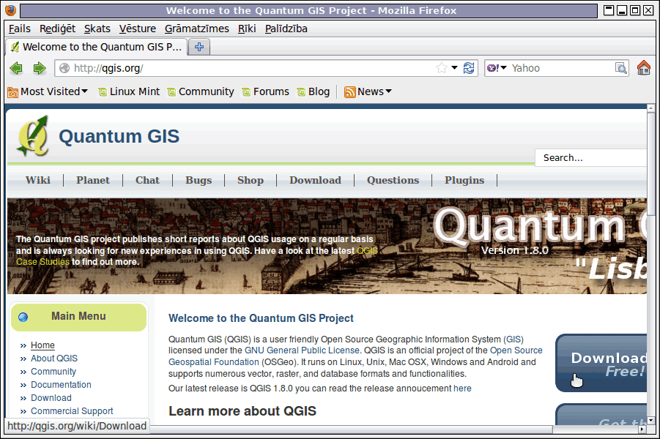Viewport: 660px width, 439px height.
Task: Click the News RSS feed icon
Action: (x=350, y=91)
